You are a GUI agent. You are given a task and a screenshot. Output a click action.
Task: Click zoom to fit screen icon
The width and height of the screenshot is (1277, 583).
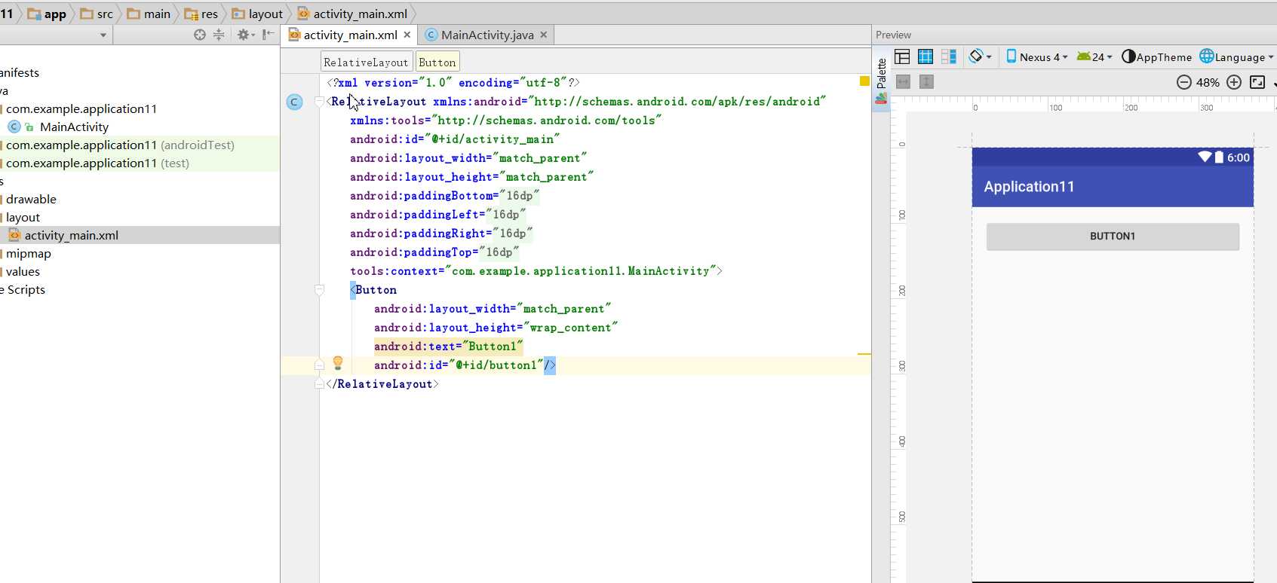(1257, 82)
